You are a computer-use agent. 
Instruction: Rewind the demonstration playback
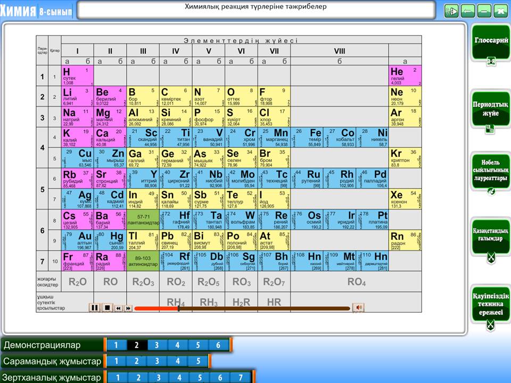(119, 308)
